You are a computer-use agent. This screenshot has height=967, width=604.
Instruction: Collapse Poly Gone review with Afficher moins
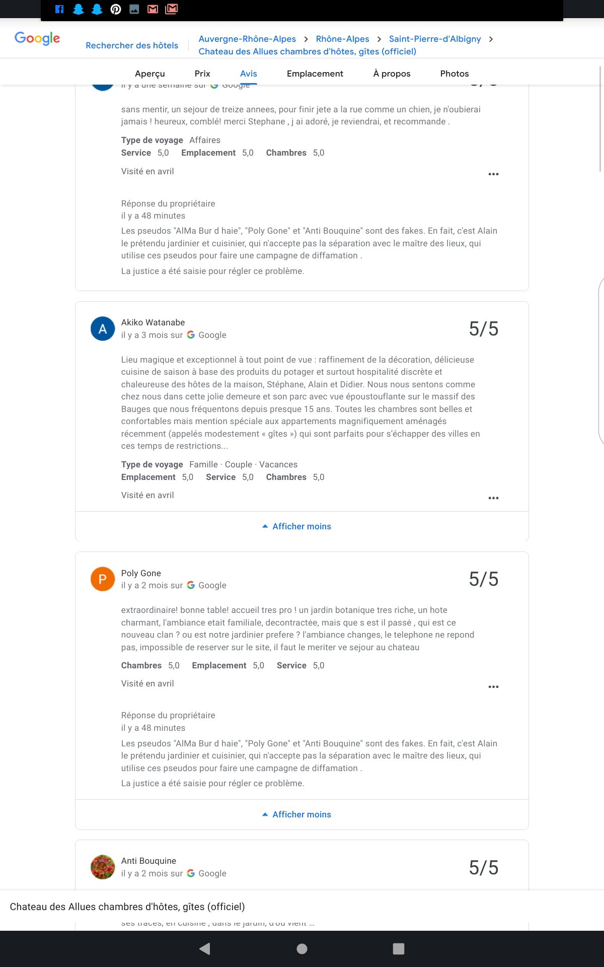point(296,814)
